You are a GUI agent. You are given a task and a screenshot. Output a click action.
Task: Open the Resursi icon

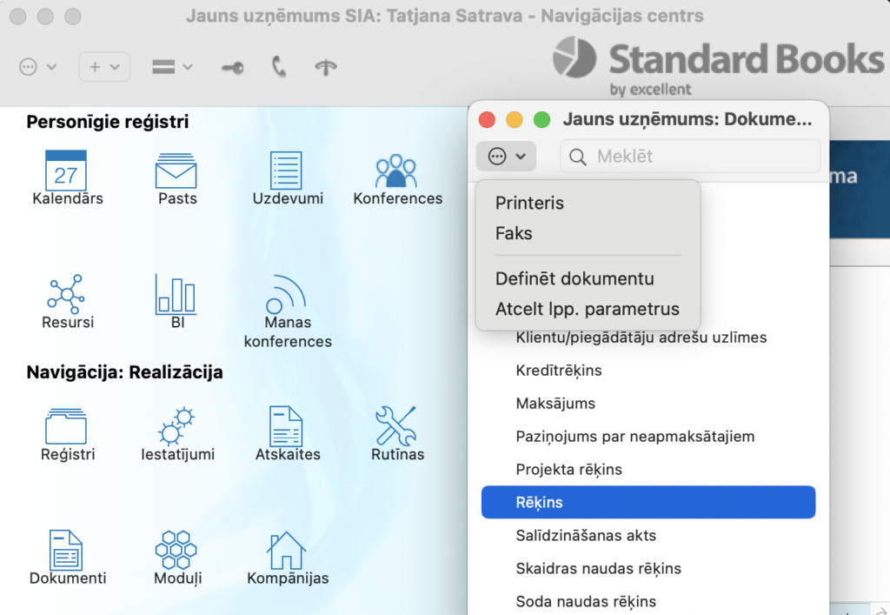point(66,294)
